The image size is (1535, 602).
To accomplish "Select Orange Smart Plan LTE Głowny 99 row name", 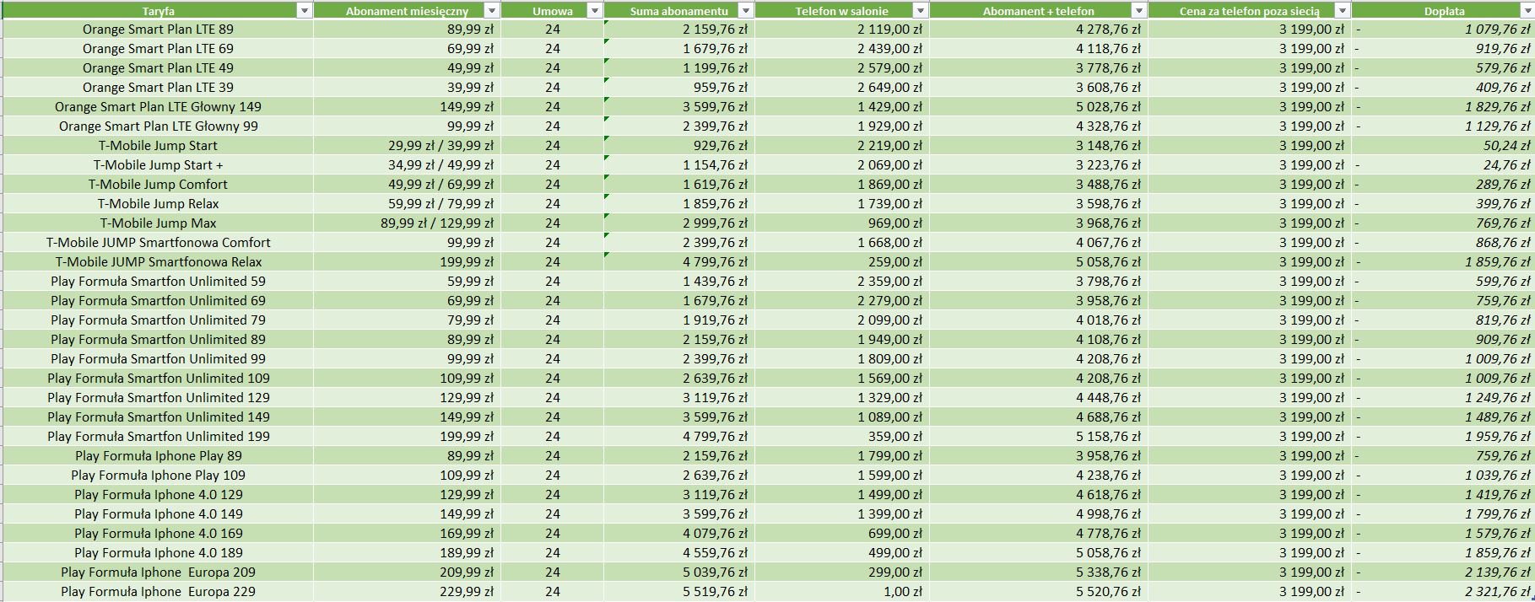I will (158, 126).
